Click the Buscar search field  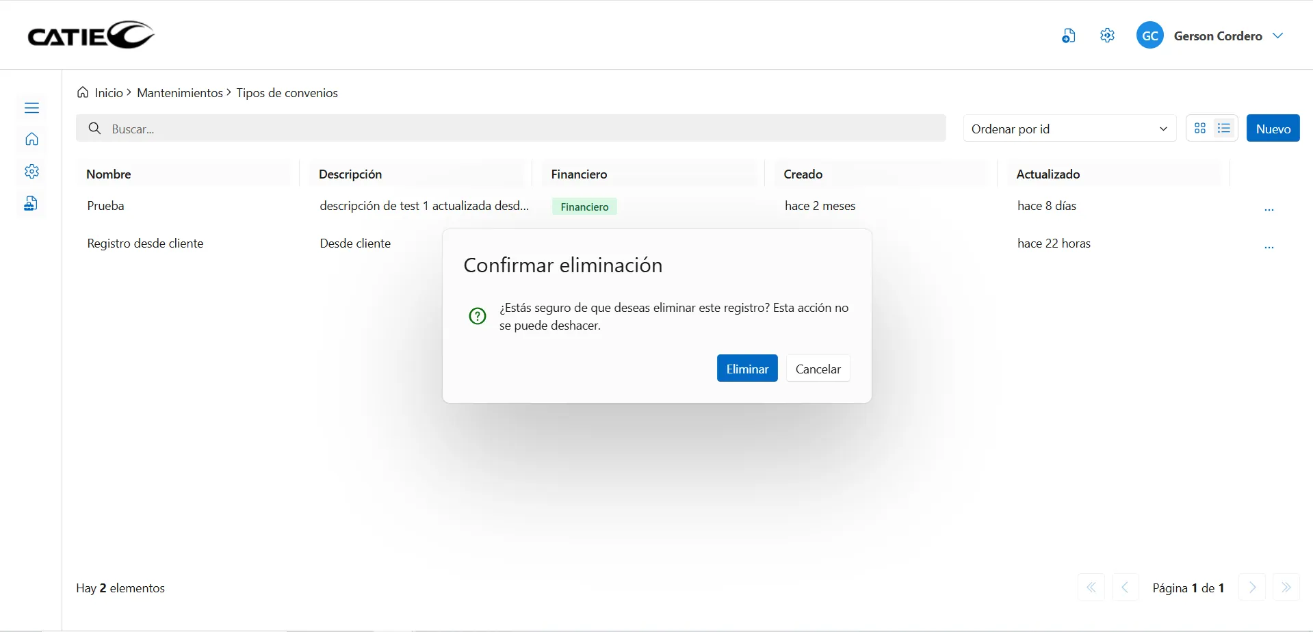(x=510, y=129)
